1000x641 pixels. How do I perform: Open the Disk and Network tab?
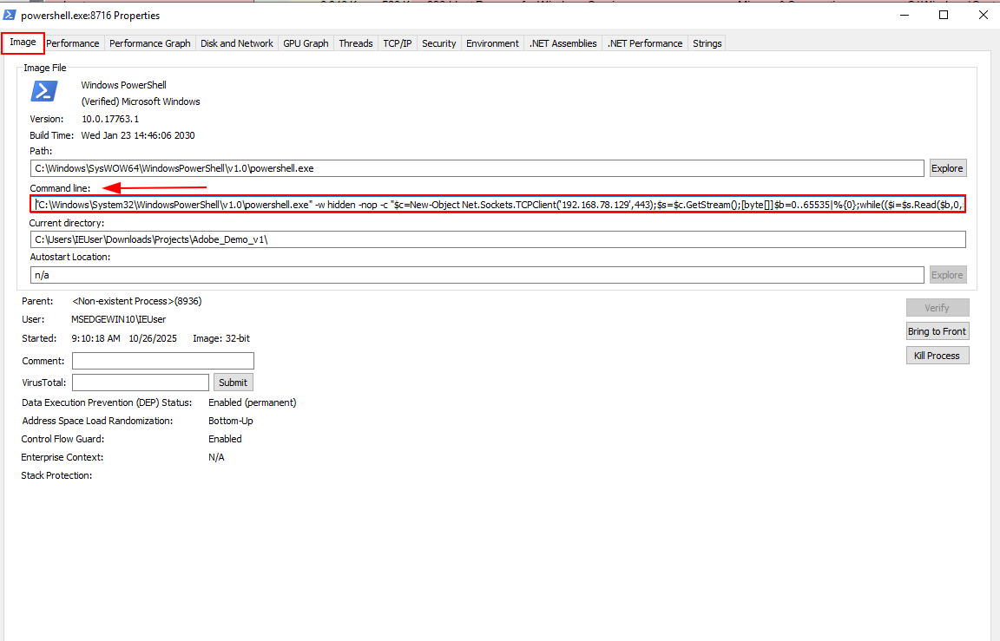(x=237, y=43)
